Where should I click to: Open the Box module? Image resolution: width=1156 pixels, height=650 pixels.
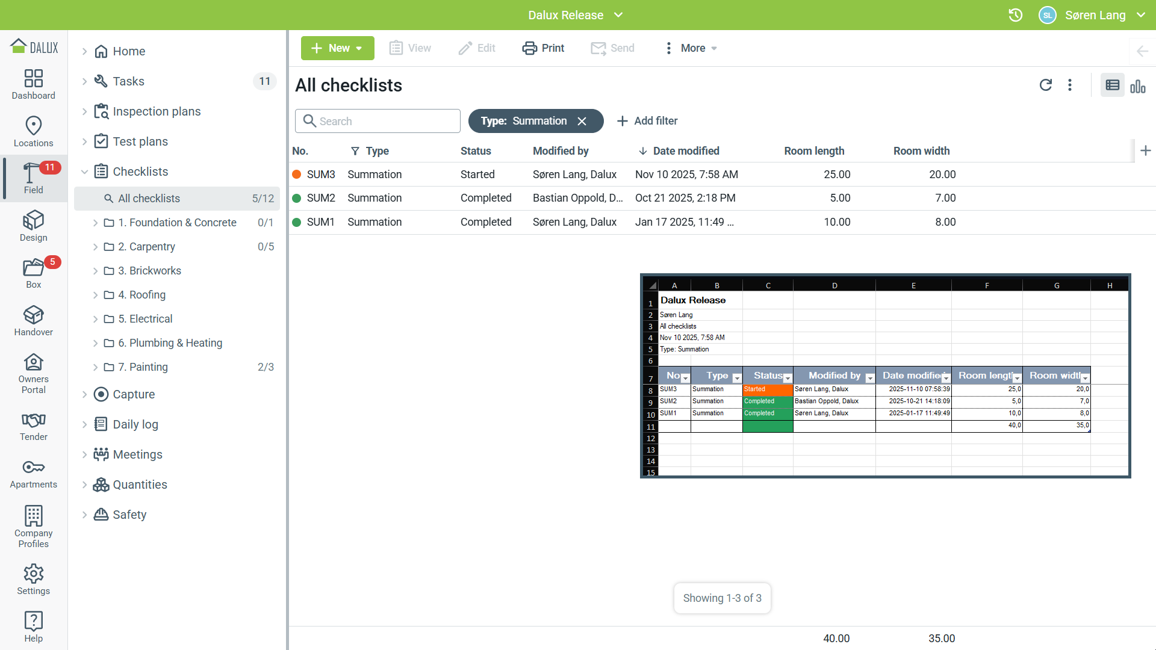click(34, 273)
